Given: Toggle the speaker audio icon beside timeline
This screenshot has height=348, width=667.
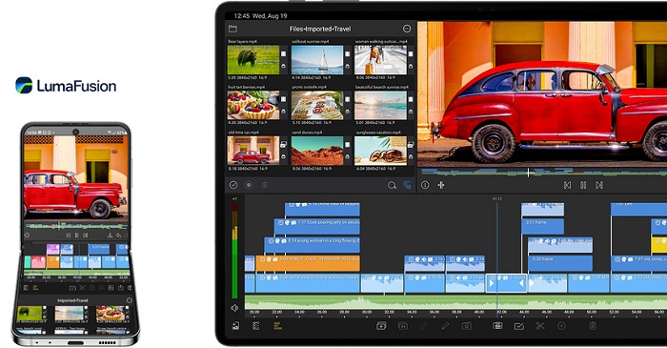Looking at the screenshot, I should [234, 308].
